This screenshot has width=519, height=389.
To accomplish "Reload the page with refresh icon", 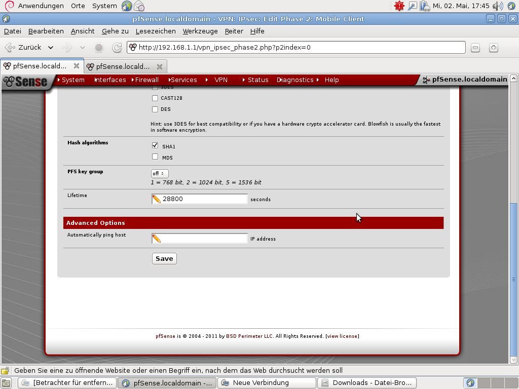I will (117, 48).
